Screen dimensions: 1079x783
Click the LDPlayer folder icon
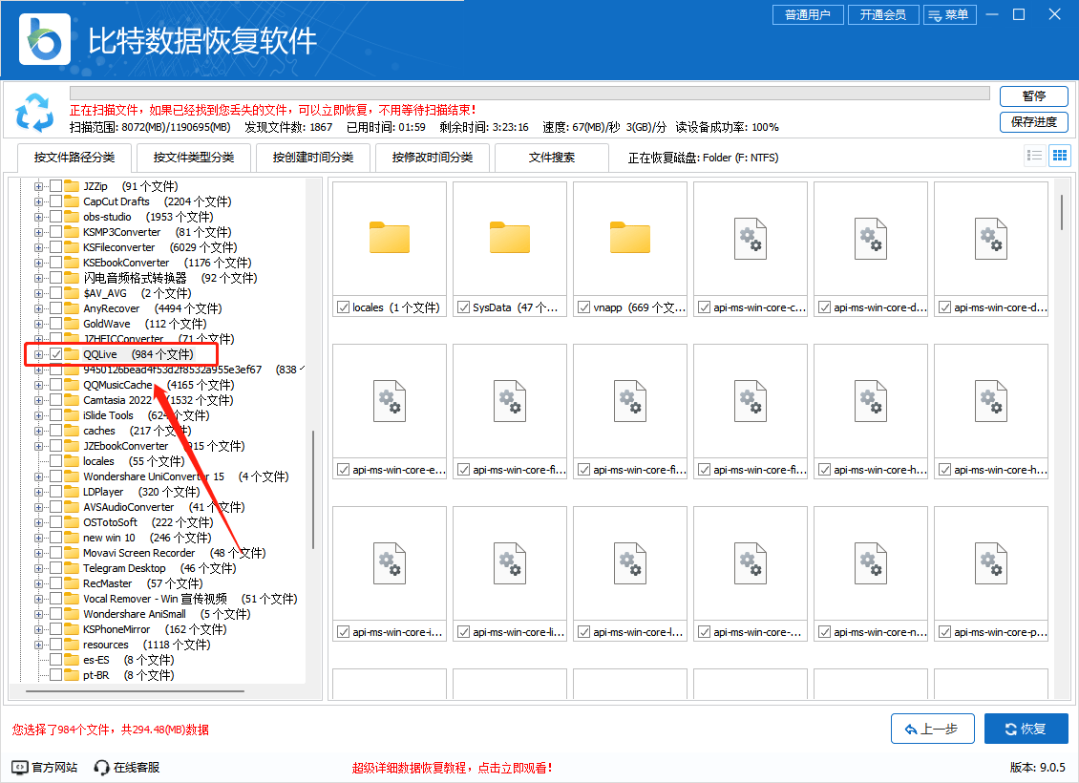click(x=72, y=492)
